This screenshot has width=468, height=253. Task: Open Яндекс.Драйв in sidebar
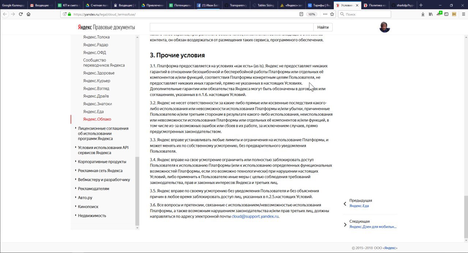tap(96, 96)
